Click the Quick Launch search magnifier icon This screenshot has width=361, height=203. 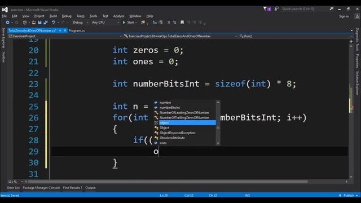tap(332, 9)
